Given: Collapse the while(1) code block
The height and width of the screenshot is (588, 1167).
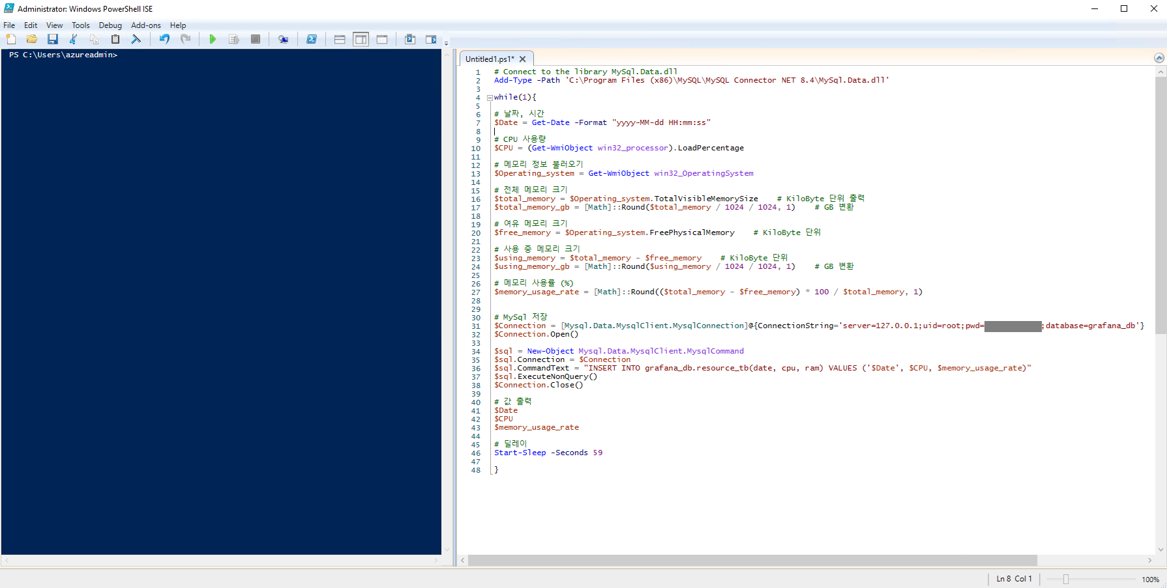Looking at the screenshot, I should [x=490, y=98].
